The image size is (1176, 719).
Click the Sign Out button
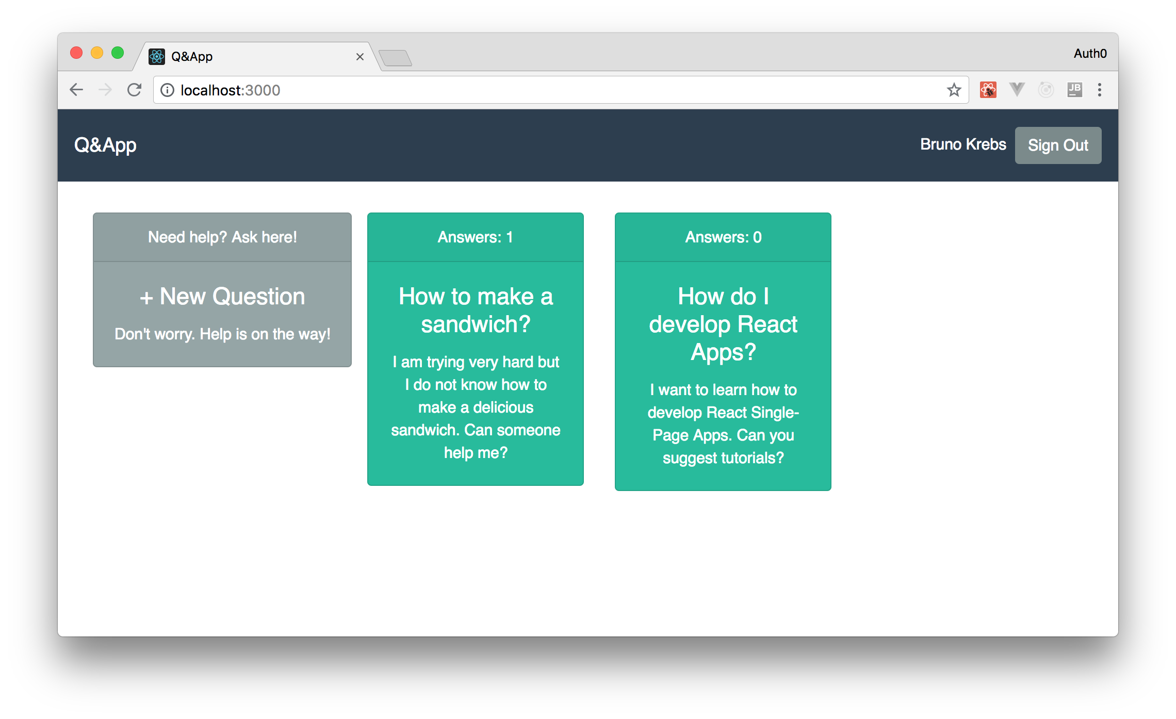coord(1058,145)
